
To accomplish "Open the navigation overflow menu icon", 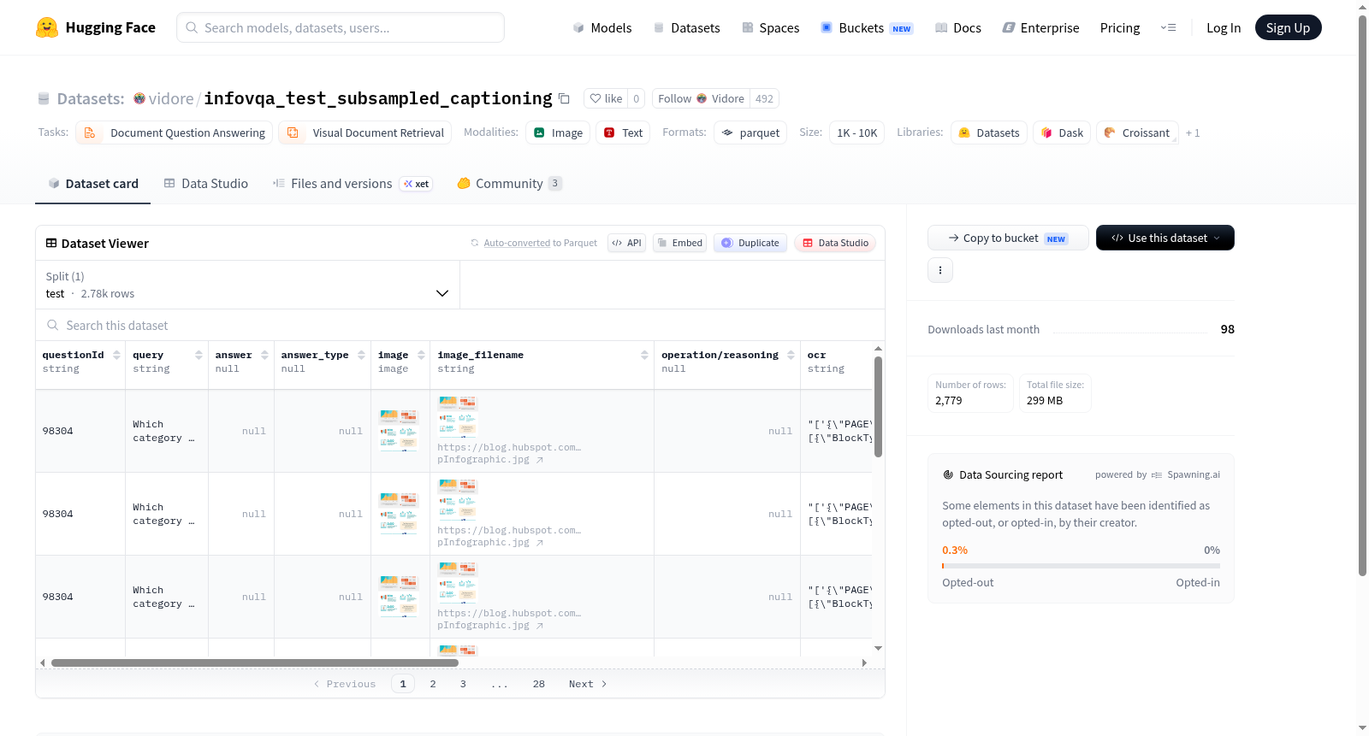I will pyautogui.click(x=1168, y=27).
